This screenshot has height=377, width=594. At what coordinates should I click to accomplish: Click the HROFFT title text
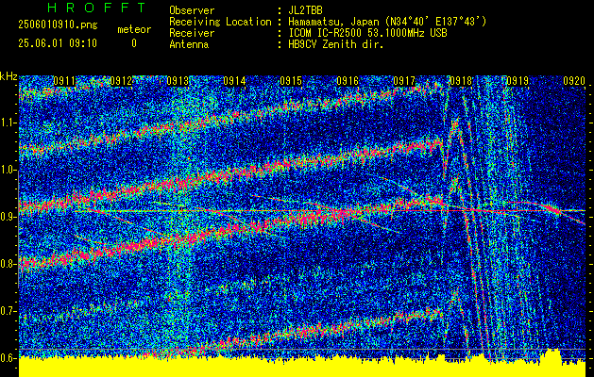(96, 8)
